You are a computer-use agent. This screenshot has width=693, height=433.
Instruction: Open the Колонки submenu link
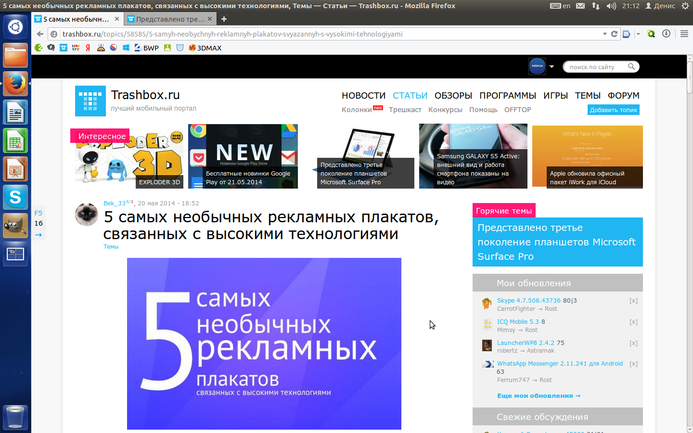pos(357,110)
